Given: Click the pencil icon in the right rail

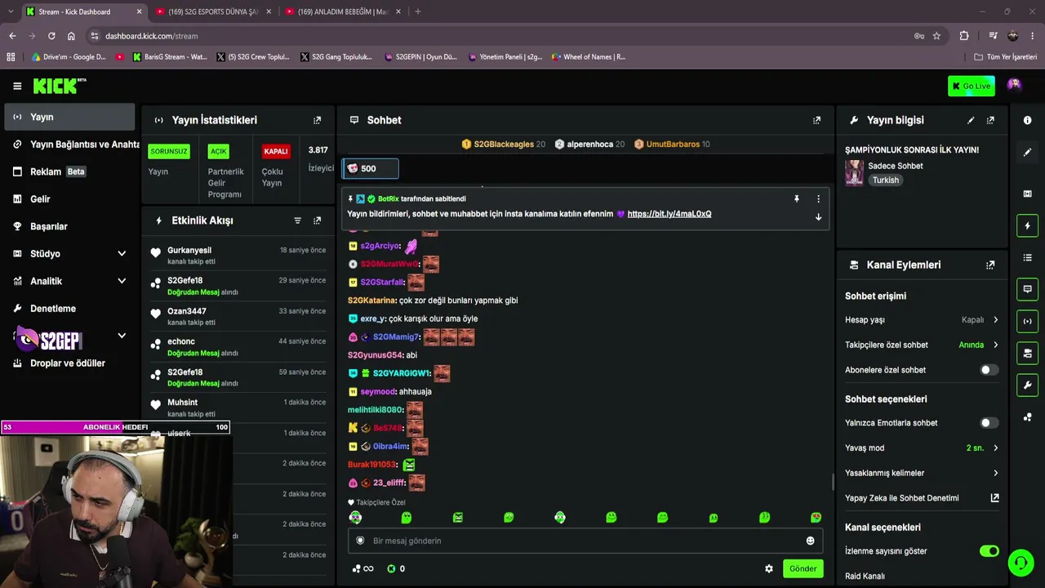Looking at the screenshot, I should (x=1027, y=152).
